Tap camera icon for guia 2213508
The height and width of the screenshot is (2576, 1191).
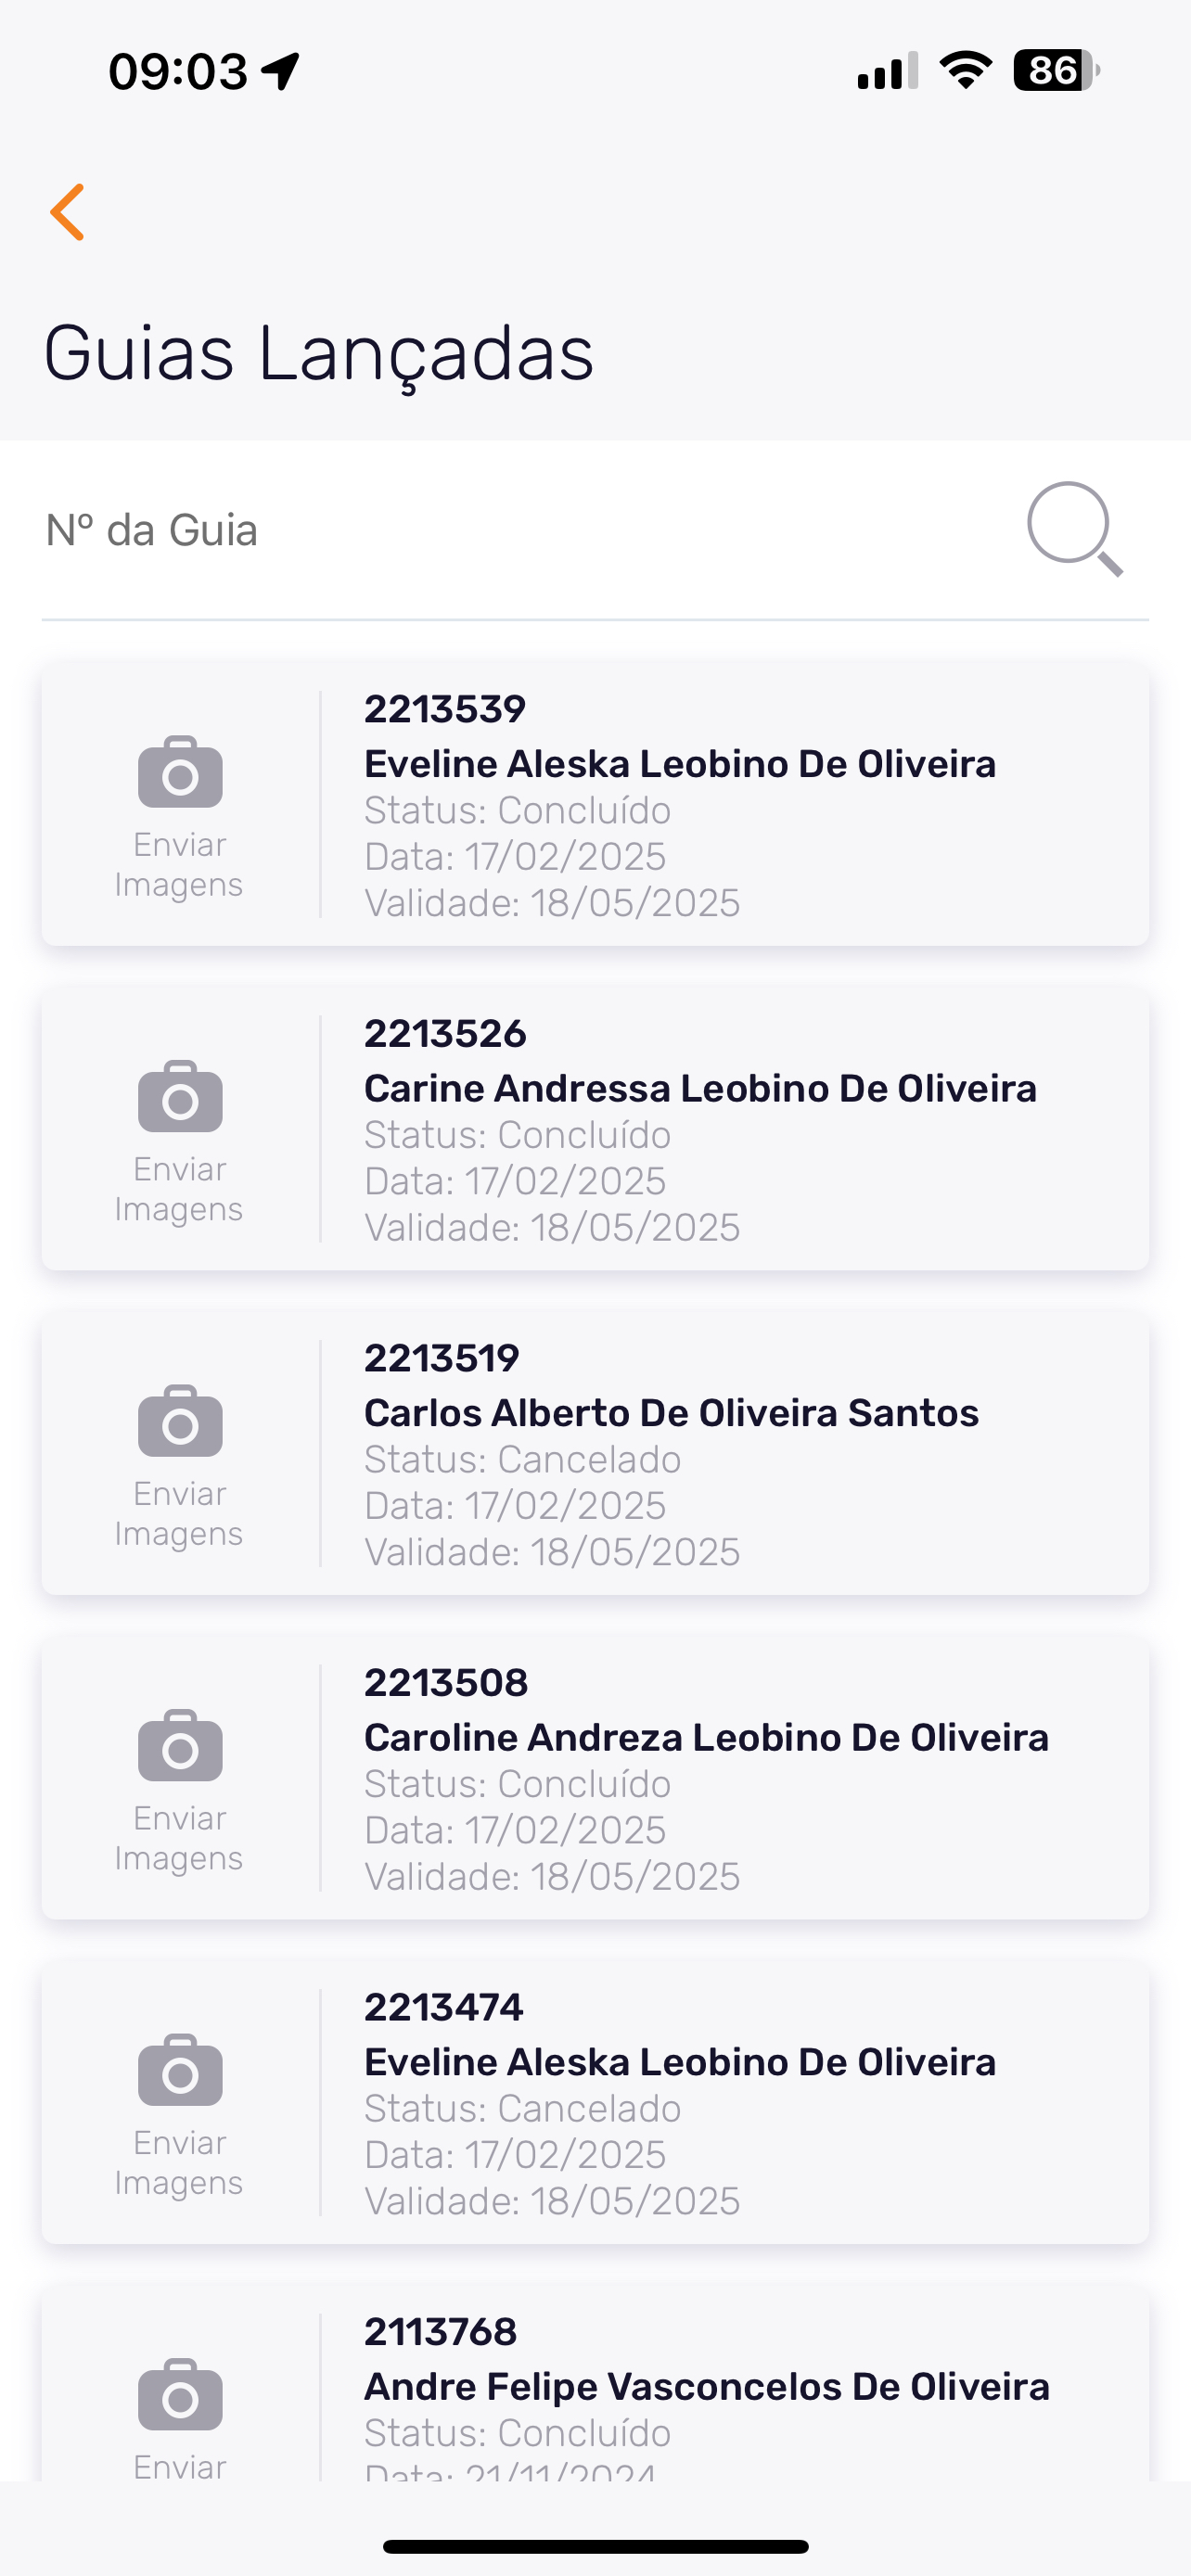pos(180,1746)
